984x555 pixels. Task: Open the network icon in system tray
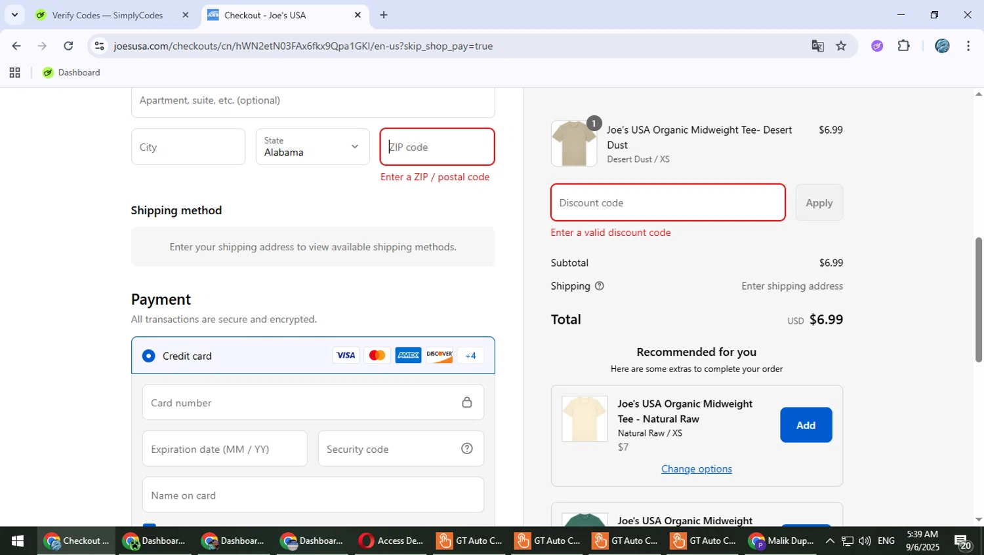point(848,541)
